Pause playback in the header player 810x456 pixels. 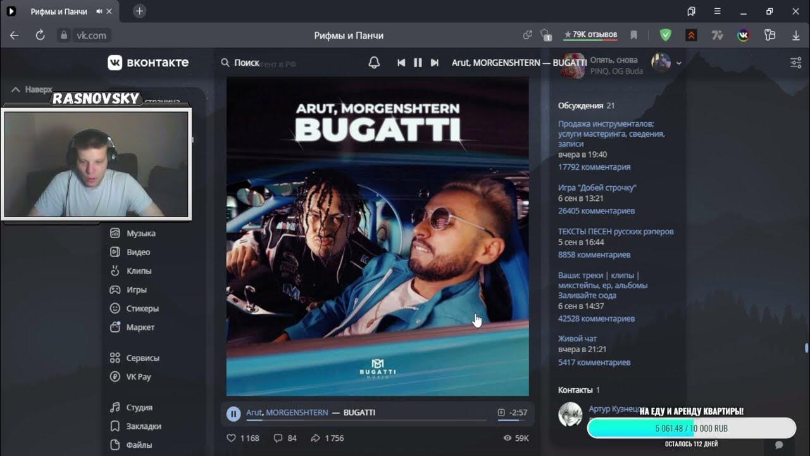418,63
